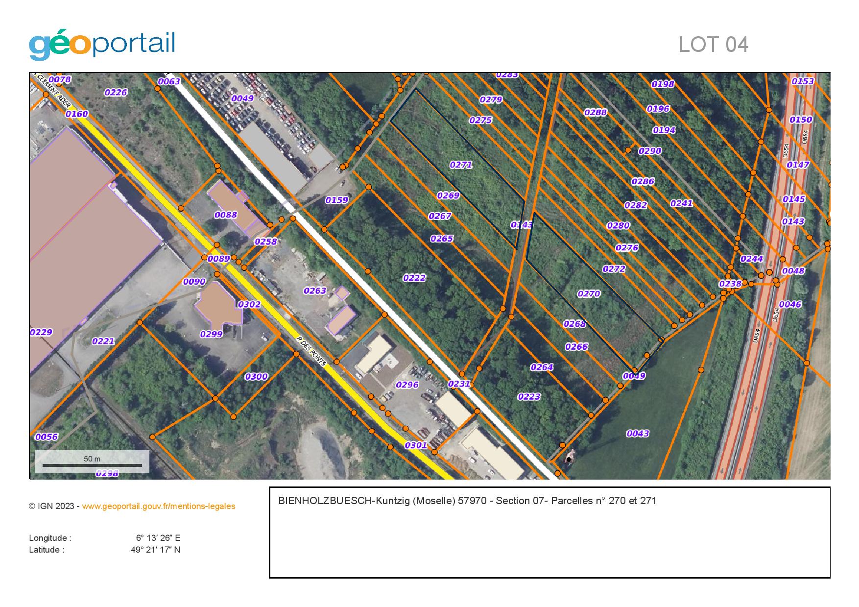Click parcel number 0241

(682, 203)
